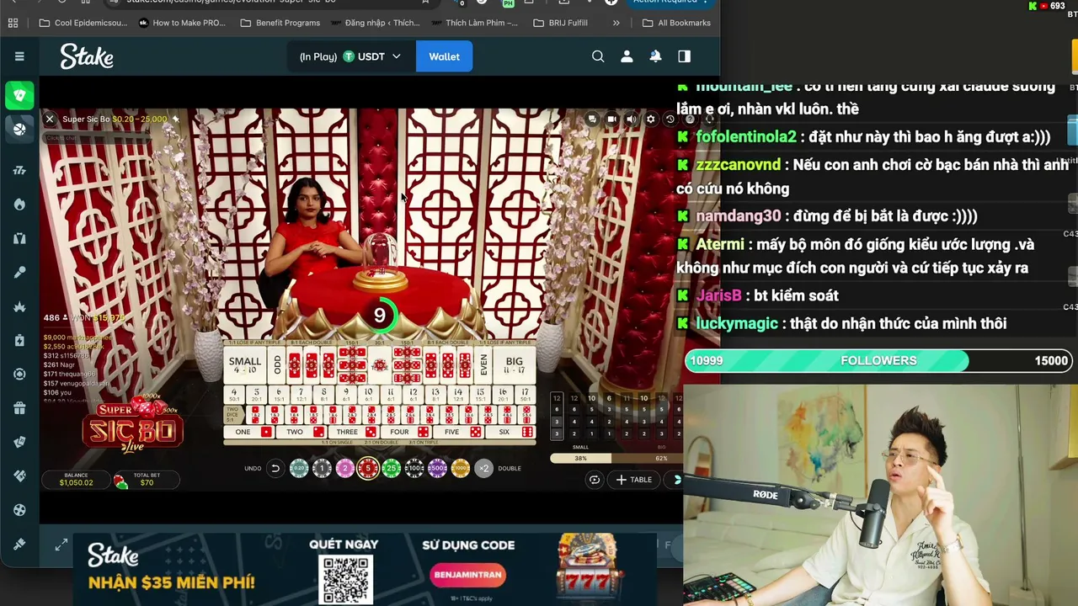Open the Stake search
This screenshot has width=1078, height=606.
[598, 56]
